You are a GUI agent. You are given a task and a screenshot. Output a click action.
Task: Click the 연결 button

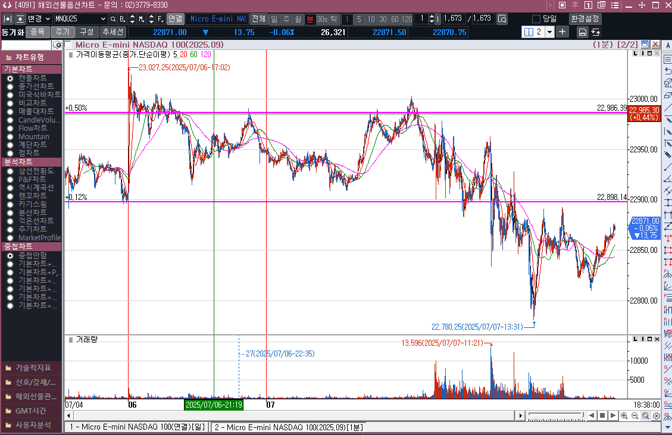click(x=175, y=19)
